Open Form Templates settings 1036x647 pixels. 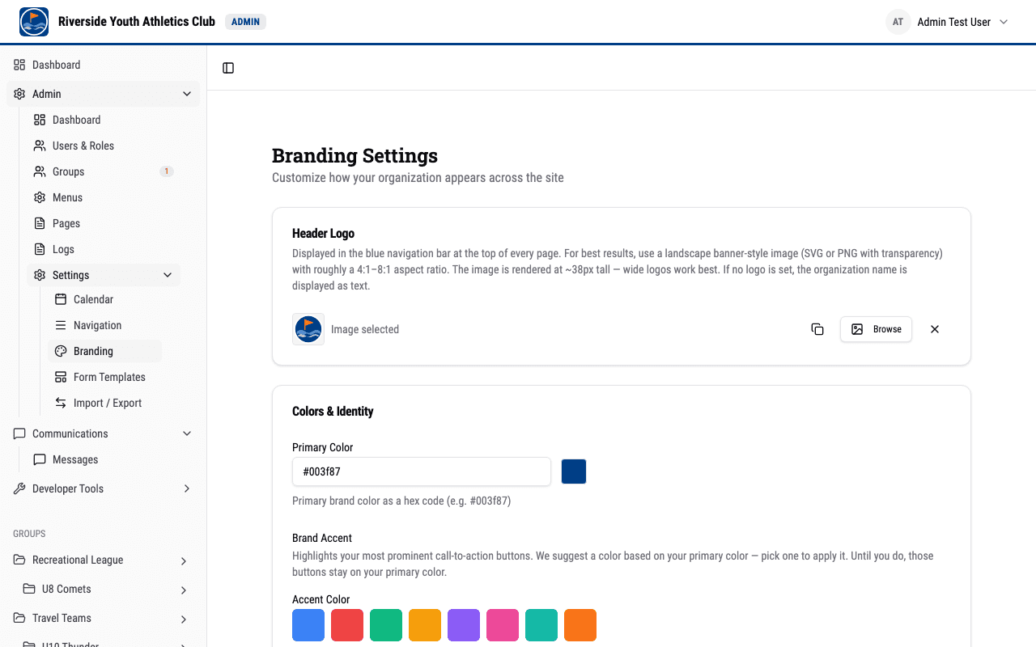[x=105, y=377]
